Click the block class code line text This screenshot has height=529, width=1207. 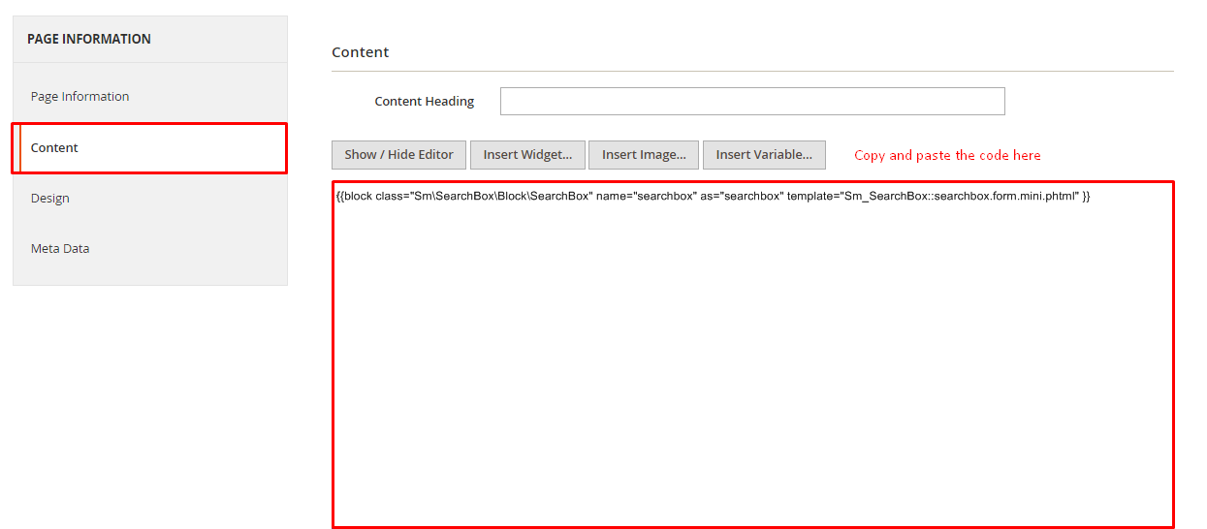tap(714, 196)
